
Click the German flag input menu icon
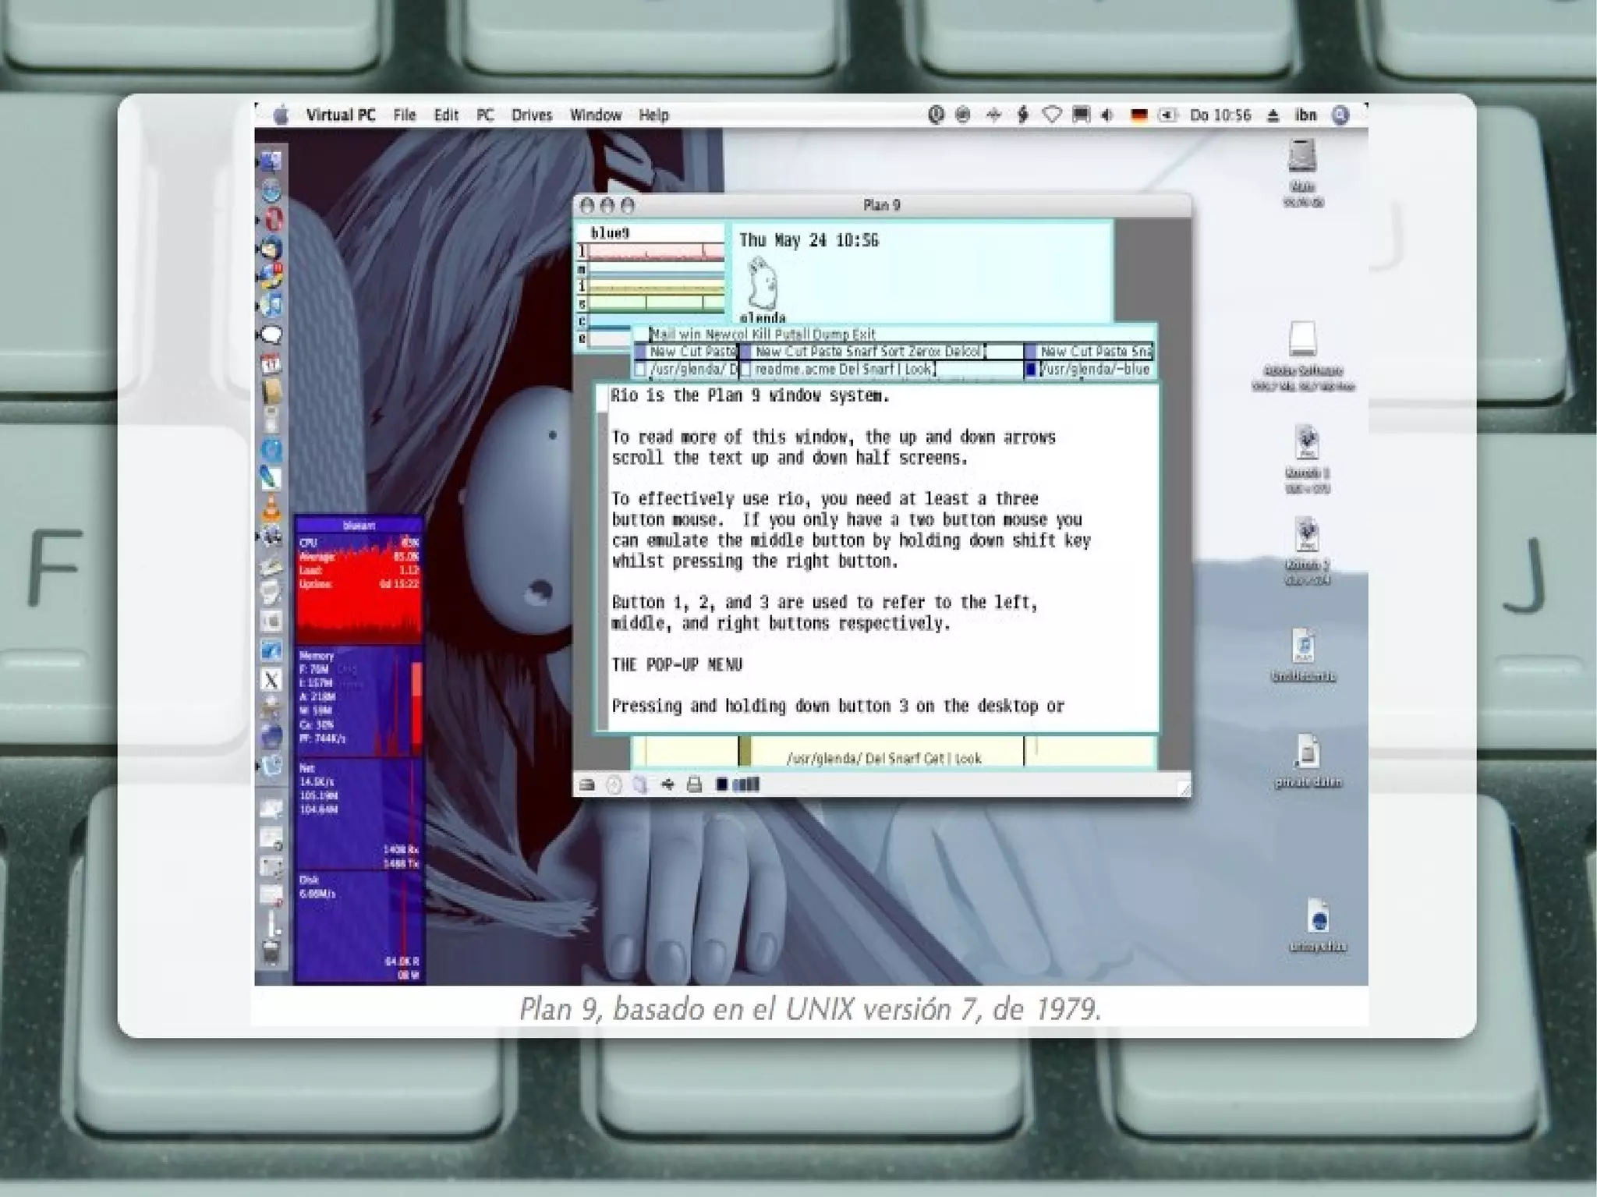pos(1138,115)
